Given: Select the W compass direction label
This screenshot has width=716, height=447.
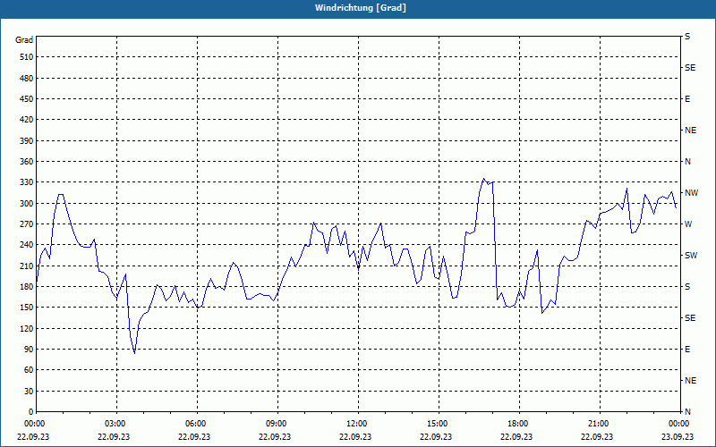Looking at the screenshot, I should 688,224.
